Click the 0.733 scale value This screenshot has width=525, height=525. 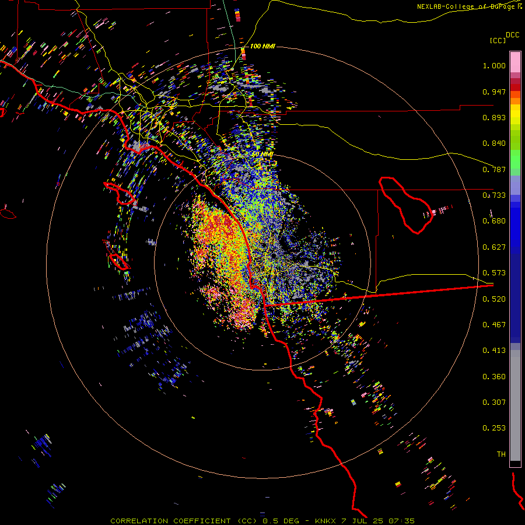tap(494, 195)
